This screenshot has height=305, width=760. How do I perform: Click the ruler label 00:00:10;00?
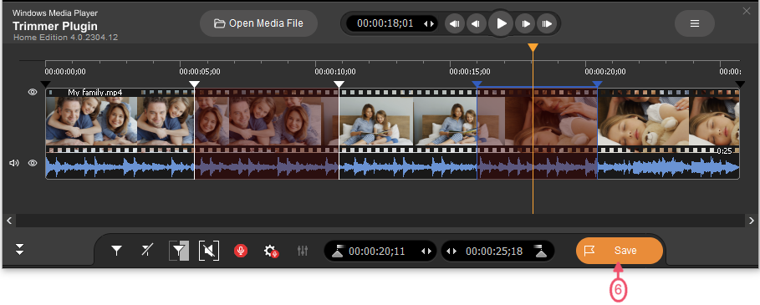(x=335, y=72)
